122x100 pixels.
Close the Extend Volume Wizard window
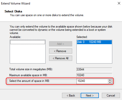(x=119, y=3)
